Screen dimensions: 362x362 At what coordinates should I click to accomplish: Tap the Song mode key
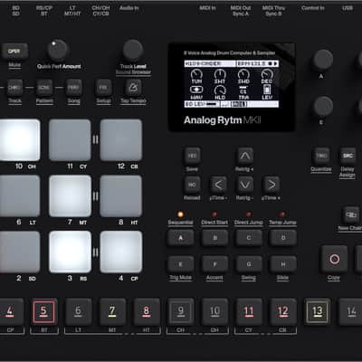click(74, 88)
